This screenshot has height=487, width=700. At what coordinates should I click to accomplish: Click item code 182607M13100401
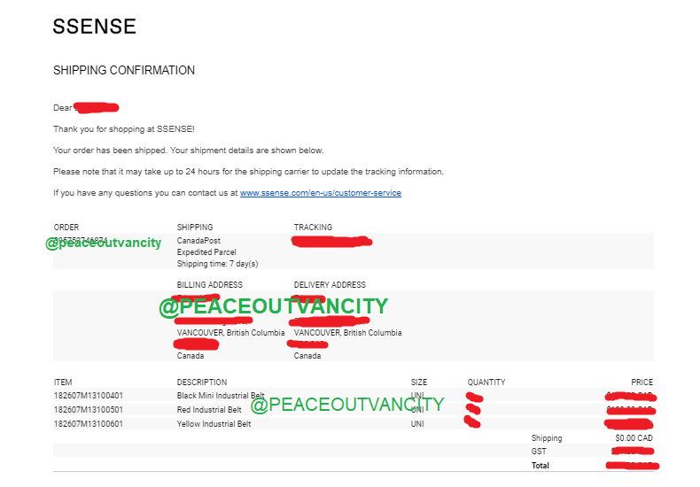tap(89, 396)
